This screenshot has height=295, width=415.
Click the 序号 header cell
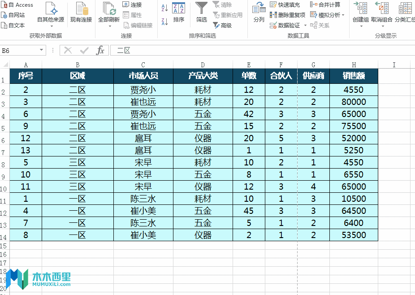coord(26,76)
